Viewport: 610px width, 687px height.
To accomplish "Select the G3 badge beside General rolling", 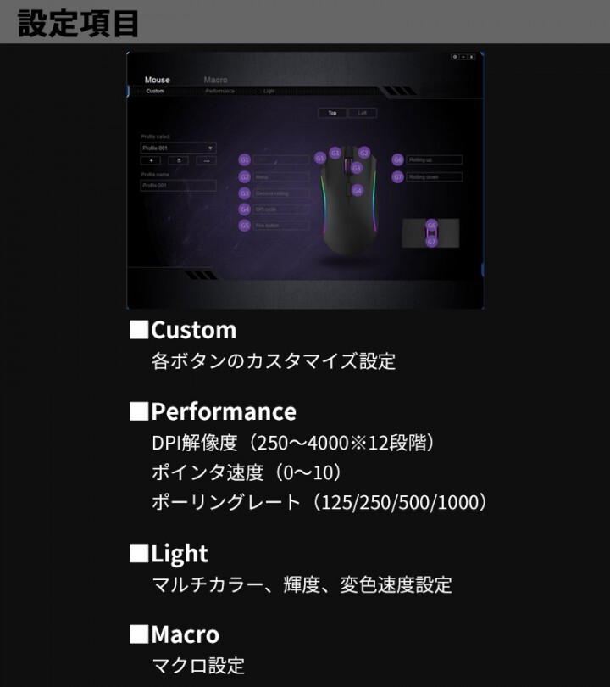I will tap(245, 193).
